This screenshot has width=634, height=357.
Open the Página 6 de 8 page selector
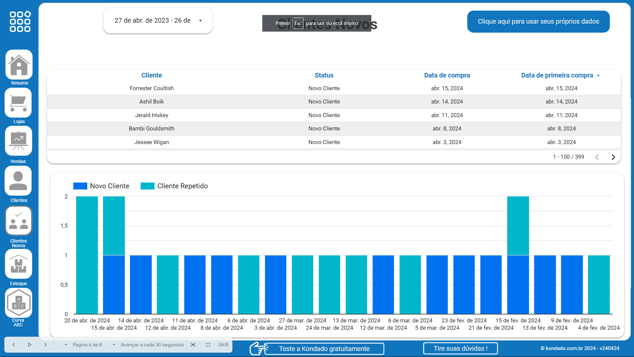point(87,345)
